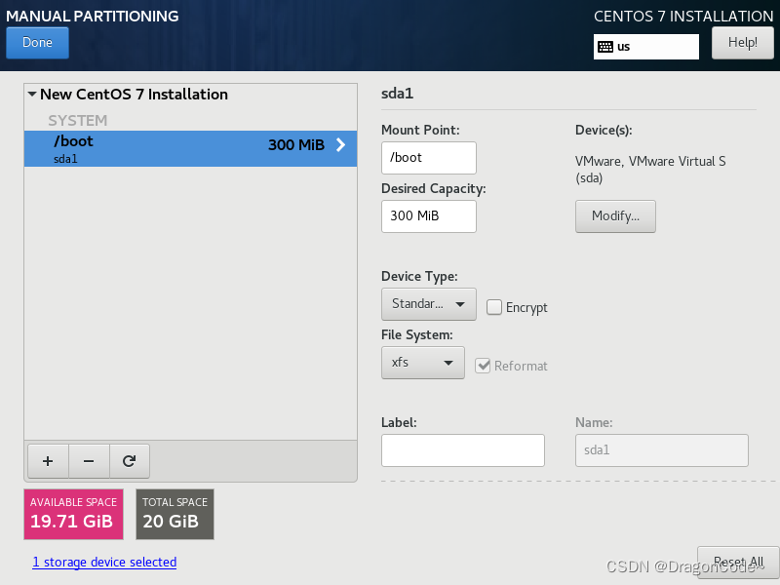Click Modify to change selected devices
Viewport: 780px width, 585px height.
615,216
